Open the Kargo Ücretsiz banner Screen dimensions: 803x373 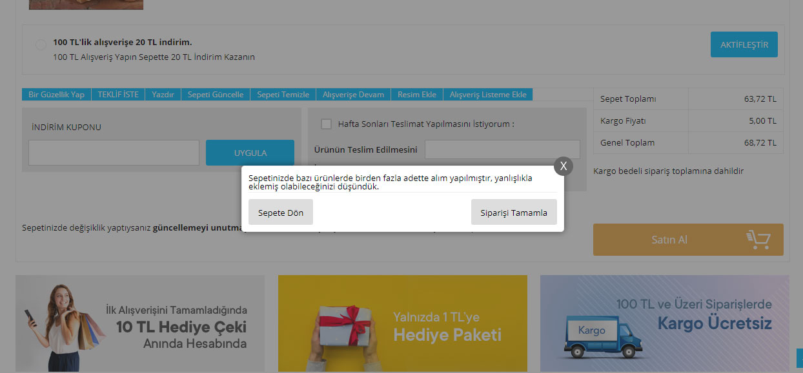[x=665, y=323]
